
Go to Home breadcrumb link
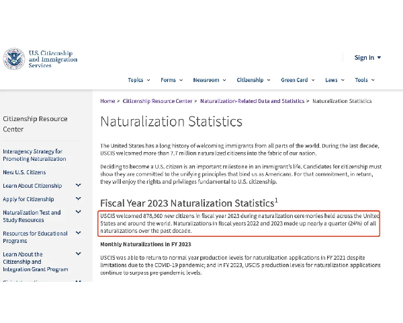coord(107,101)
